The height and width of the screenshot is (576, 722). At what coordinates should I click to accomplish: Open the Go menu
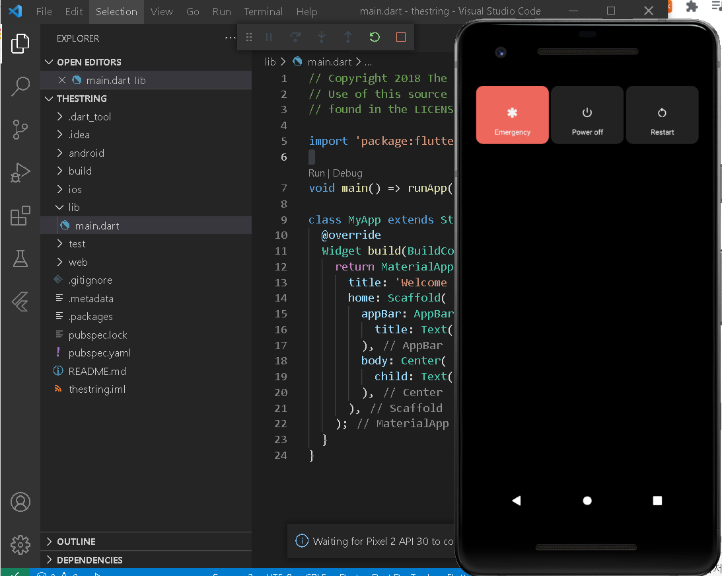pos(192,11)
